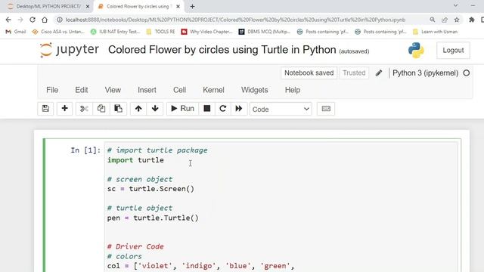The width and height of the screenshot is (484, 272).
Task: Open Learn with Usman bookmark folder
Action: coord(436,32)
